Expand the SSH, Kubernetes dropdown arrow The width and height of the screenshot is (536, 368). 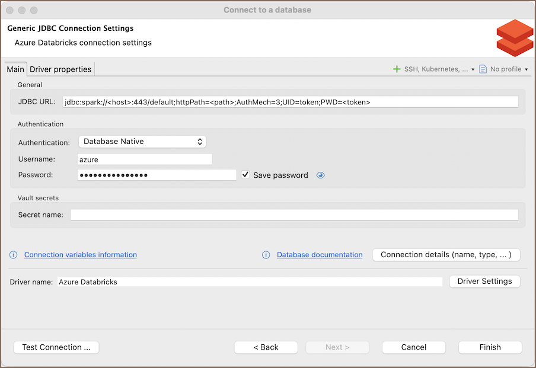[x=473, y=70]
